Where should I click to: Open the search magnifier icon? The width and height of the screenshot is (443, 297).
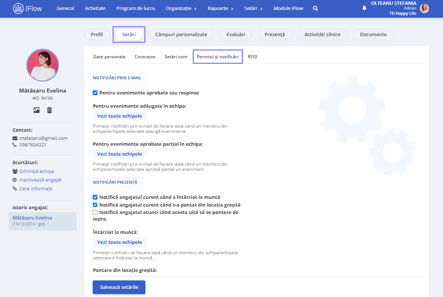[x=315, y=8]
